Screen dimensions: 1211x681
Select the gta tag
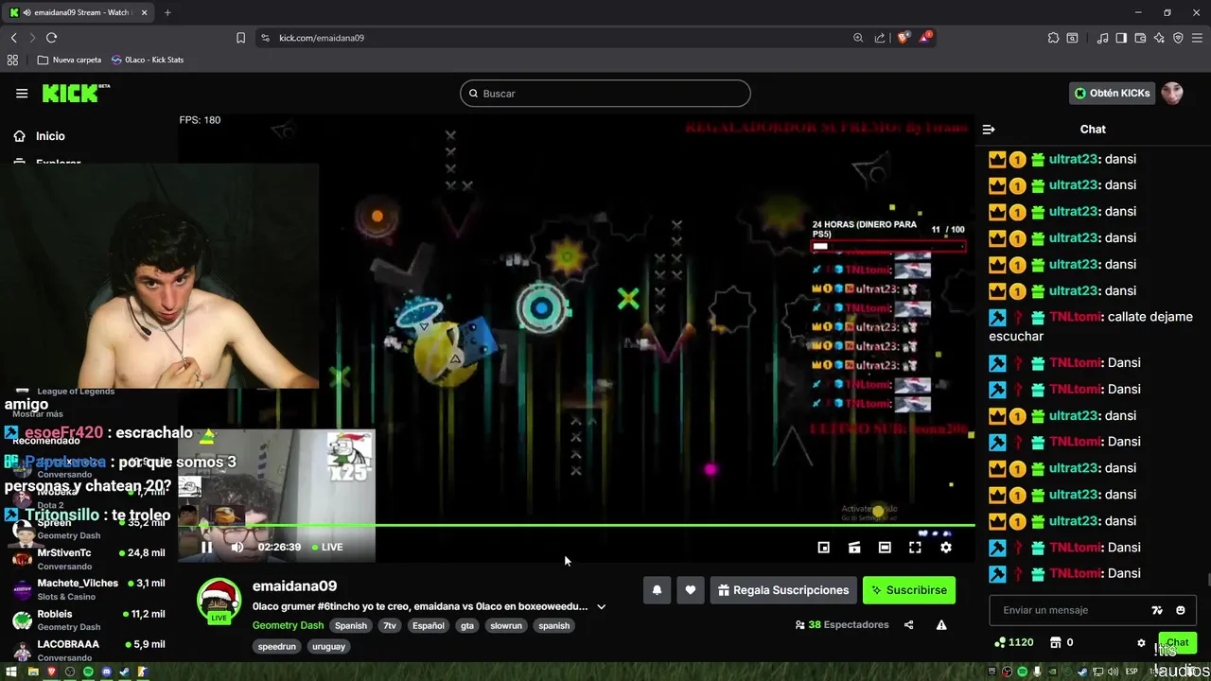[467, 625]
